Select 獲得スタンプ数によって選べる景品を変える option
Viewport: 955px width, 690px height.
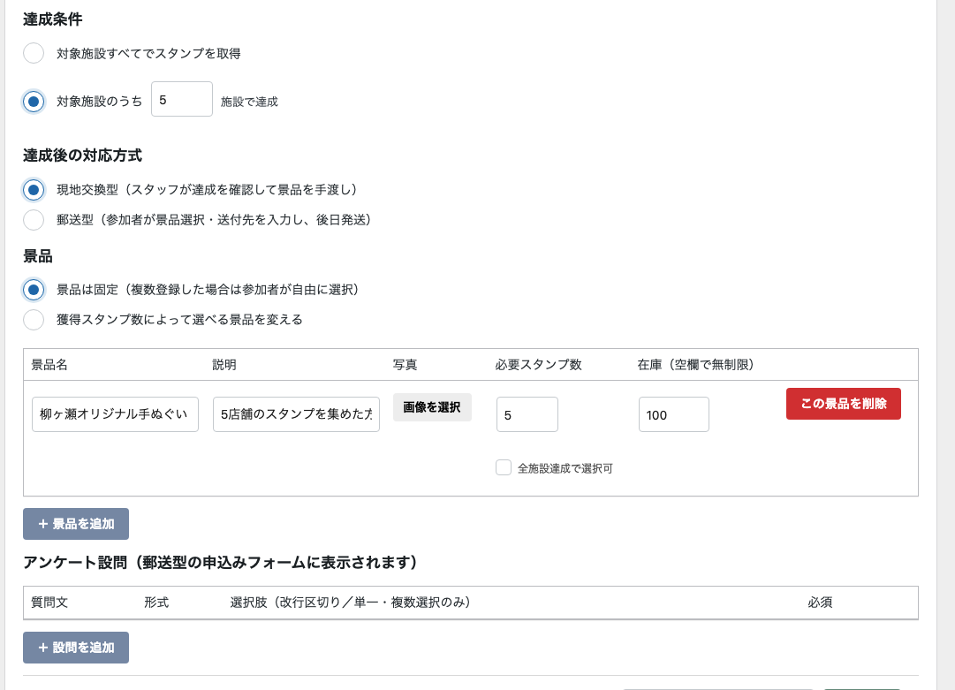pos(34,319)
